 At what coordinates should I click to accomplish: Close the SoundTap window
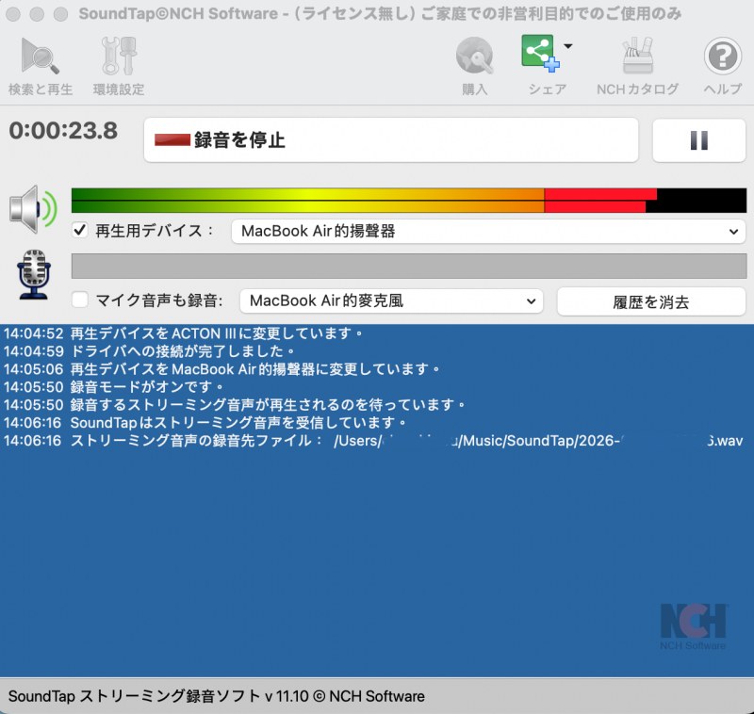pyautogui.click(x=13, y=14)
